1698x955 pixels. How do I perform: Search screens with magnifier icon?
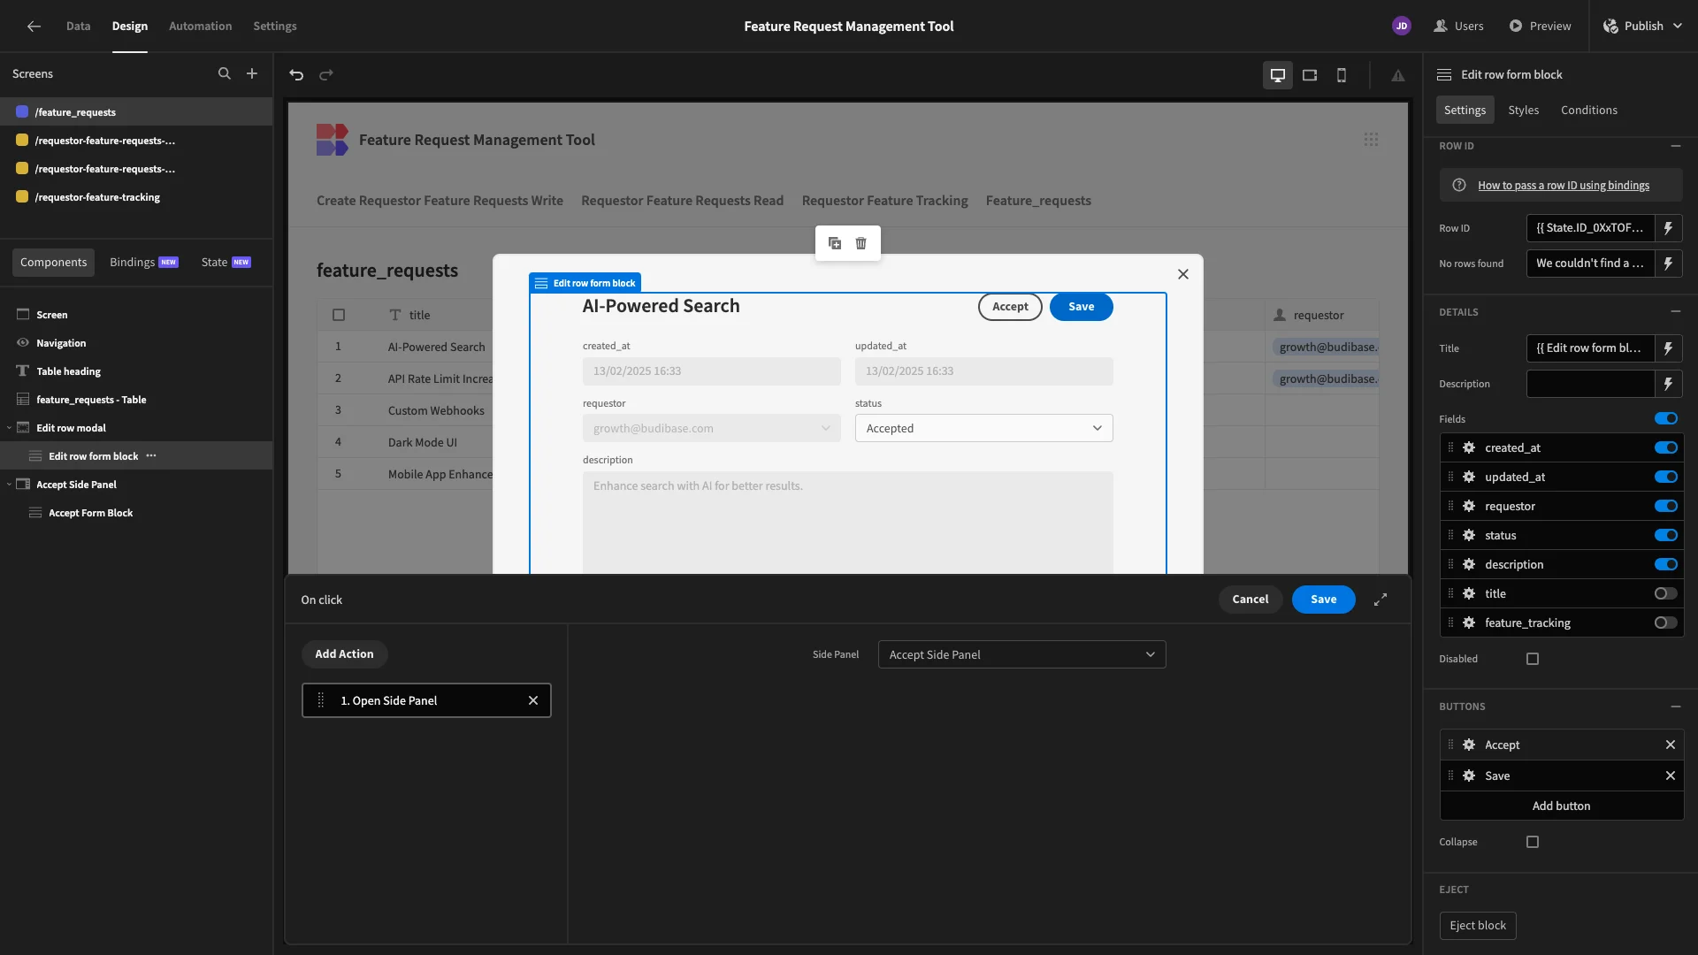point(224,73)
